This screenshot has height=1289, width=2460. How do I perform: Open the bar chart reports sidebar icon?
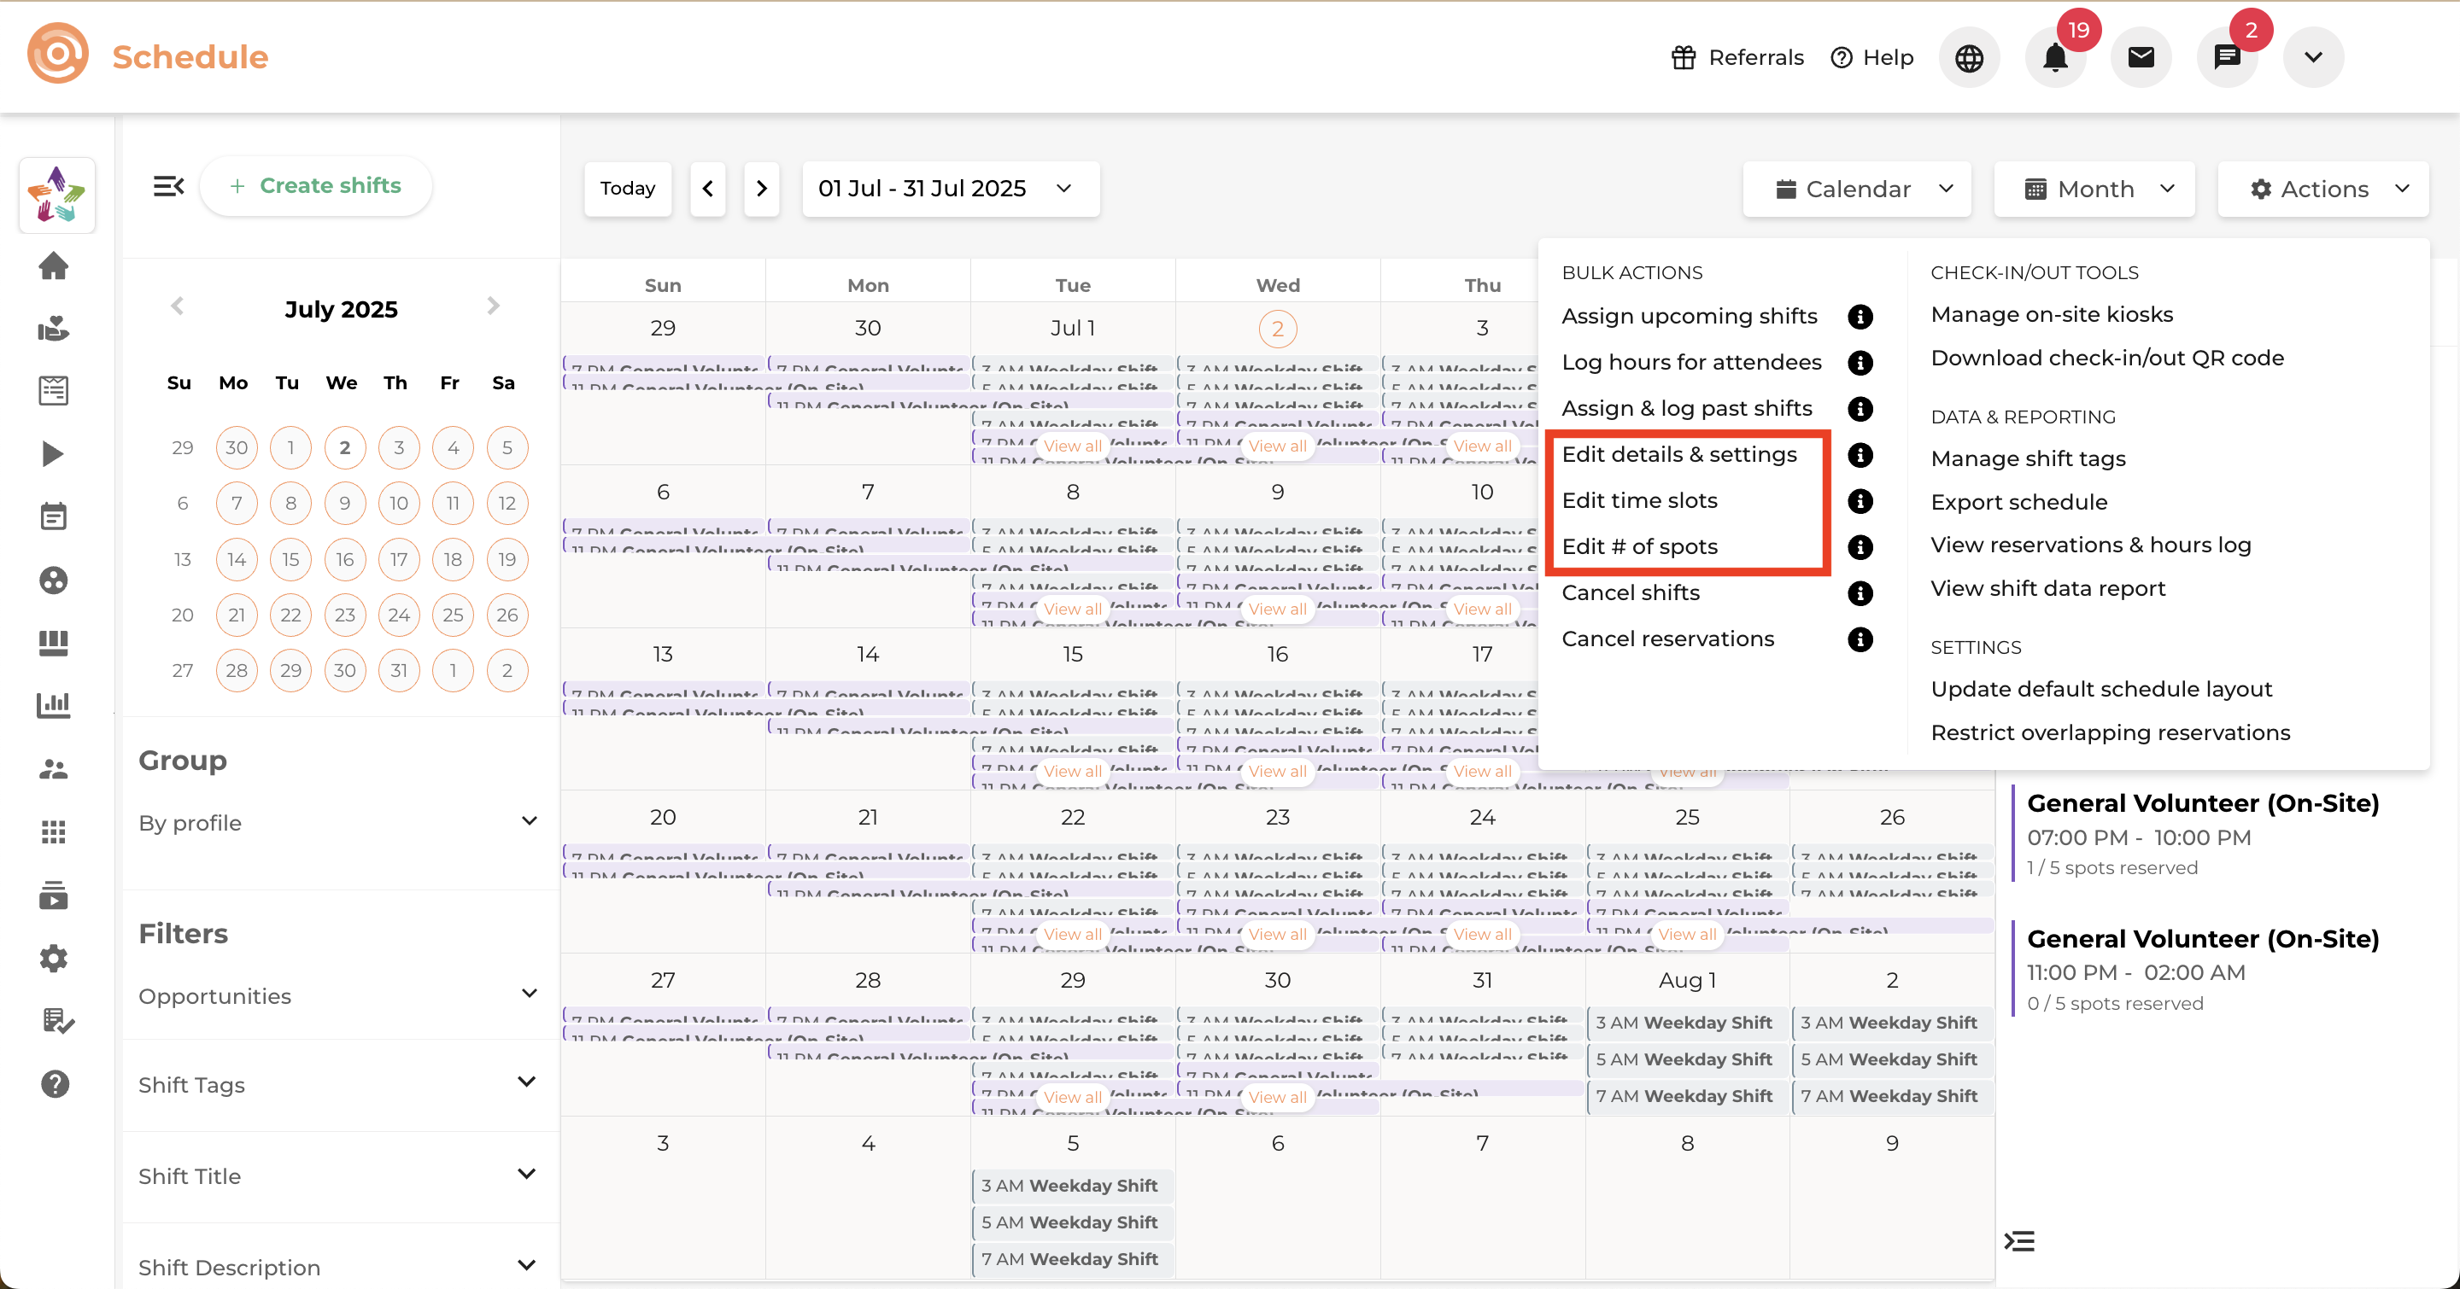coord(54,705)
